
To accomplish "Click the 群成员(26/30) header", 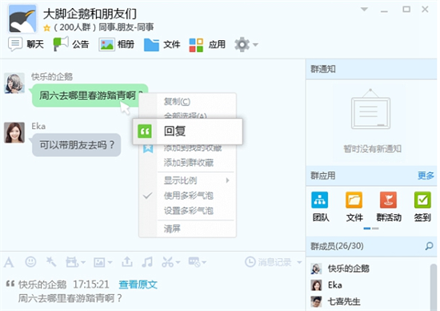I will coord(337,246).
